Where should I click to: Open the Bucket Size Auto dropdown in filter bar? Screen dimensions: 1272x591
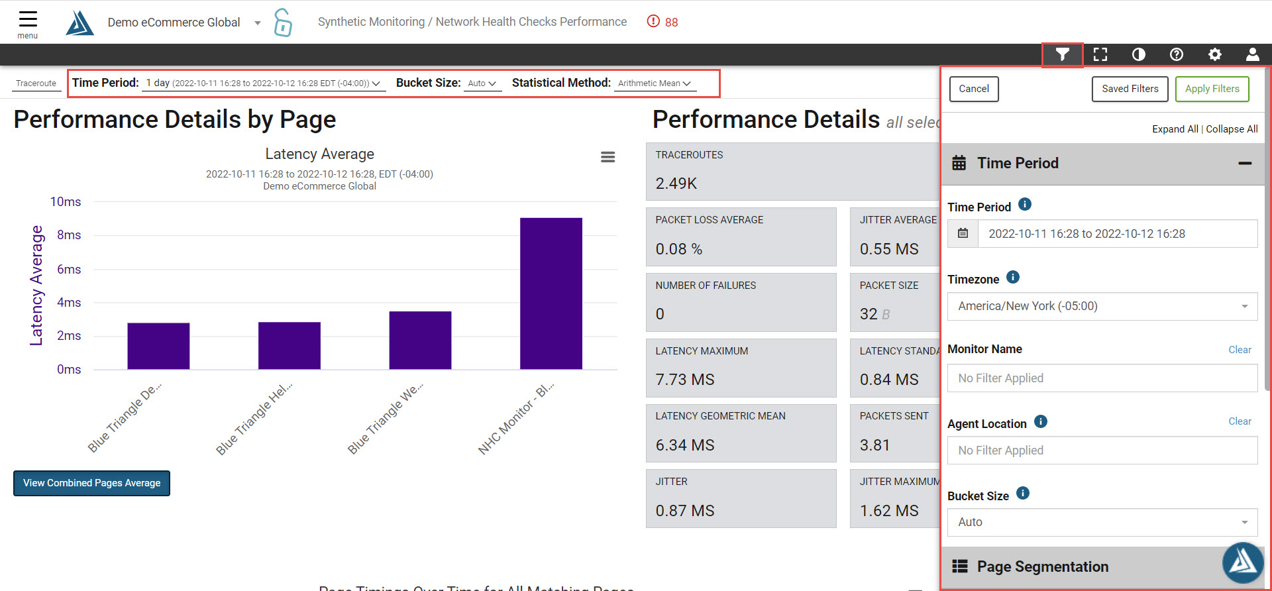click(x=482, y=83)
